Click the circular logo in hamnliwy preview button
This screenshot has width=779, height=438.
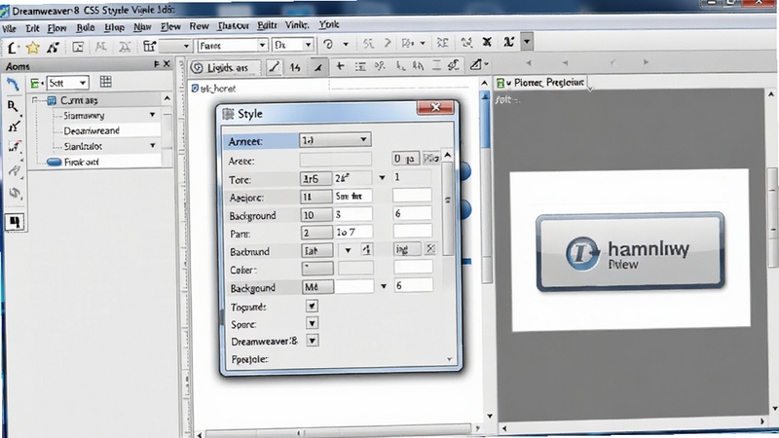point(582,253)
